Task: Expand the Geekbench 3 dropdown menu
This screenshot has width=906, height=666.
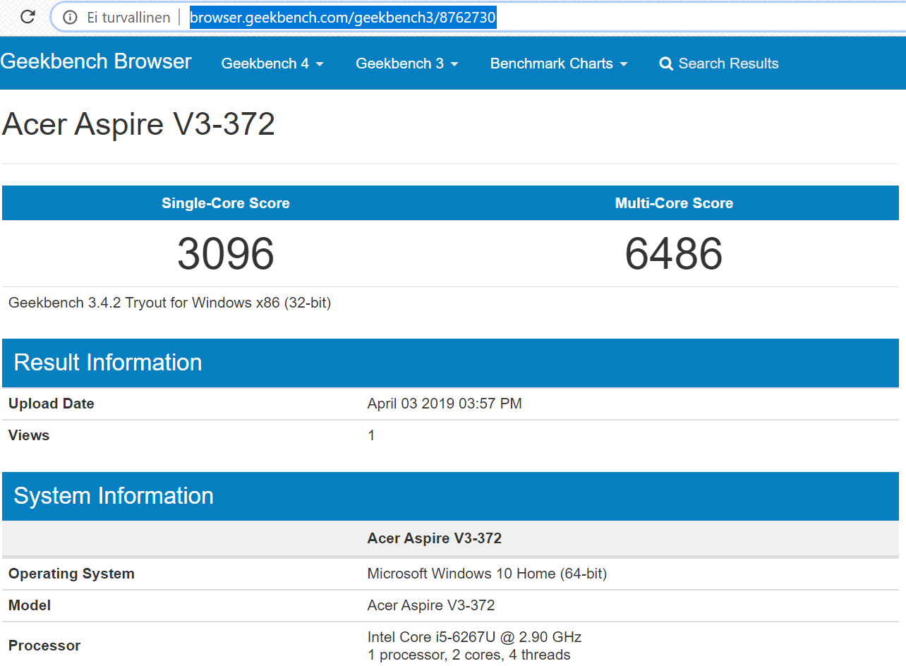Action: (x=407, y=63)
